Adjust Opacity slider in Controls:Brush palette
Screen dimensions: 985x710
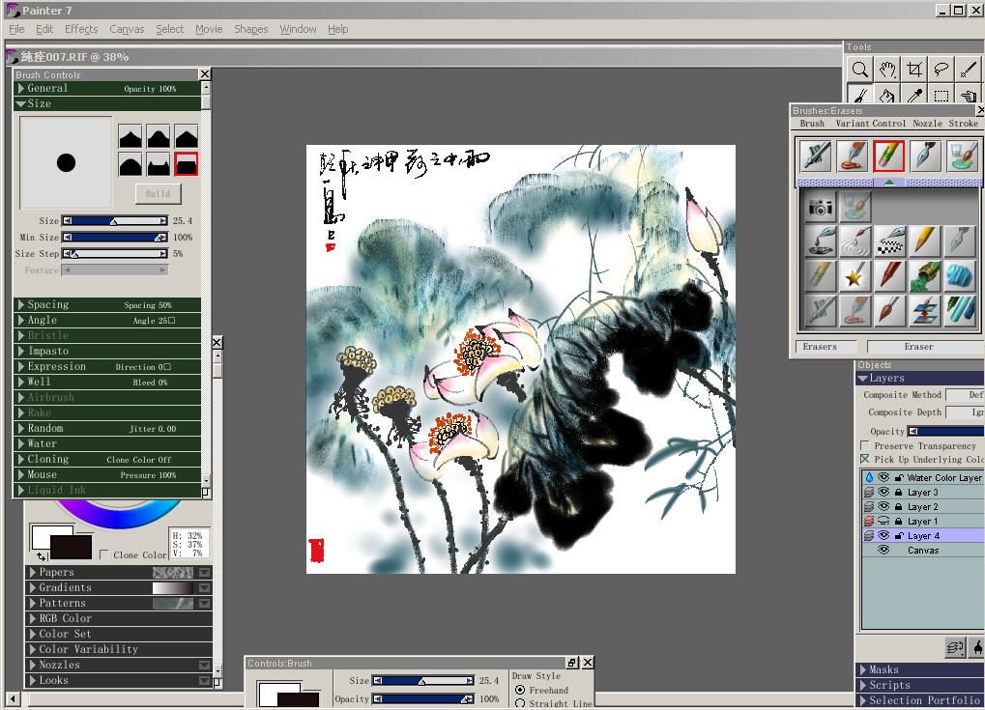(x=422, y=698)
